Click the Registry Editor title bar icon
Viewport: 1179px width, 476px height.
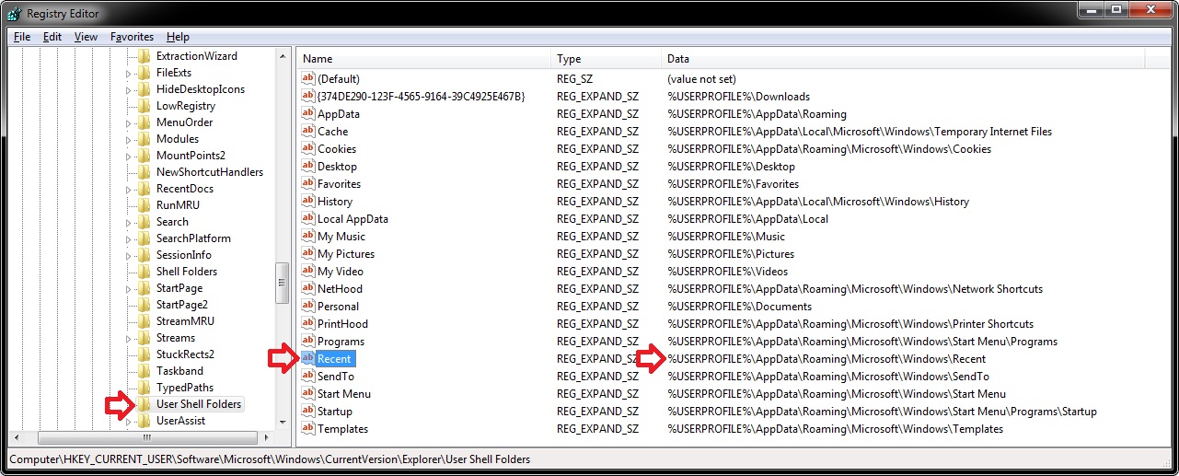point(14,14)
